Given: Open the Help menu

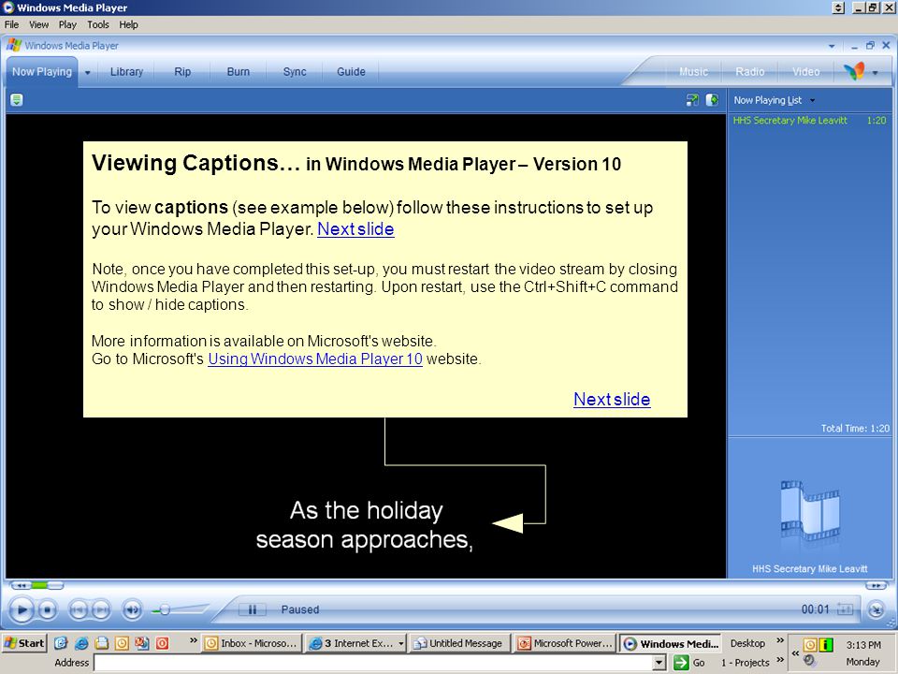Looking at the screenshot, I should [x=128, y=24].
